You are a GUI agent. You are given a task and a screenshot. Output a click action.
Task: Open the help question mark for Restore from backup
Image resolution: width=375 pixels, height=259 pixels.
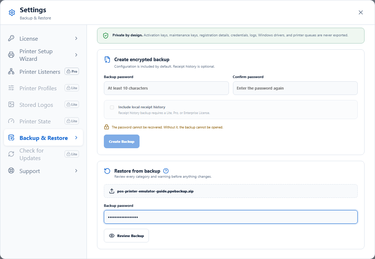[166, 171]
